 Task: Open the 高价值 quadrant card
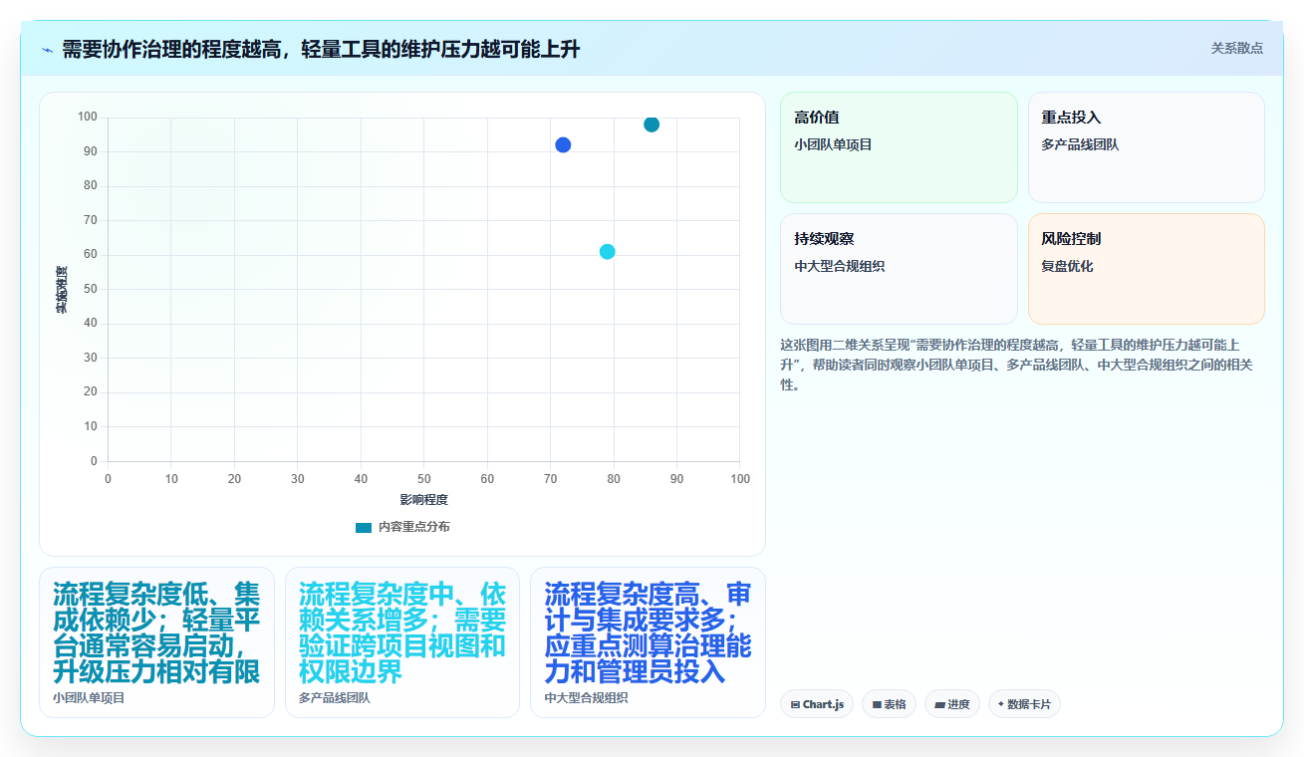click(899, 147)
